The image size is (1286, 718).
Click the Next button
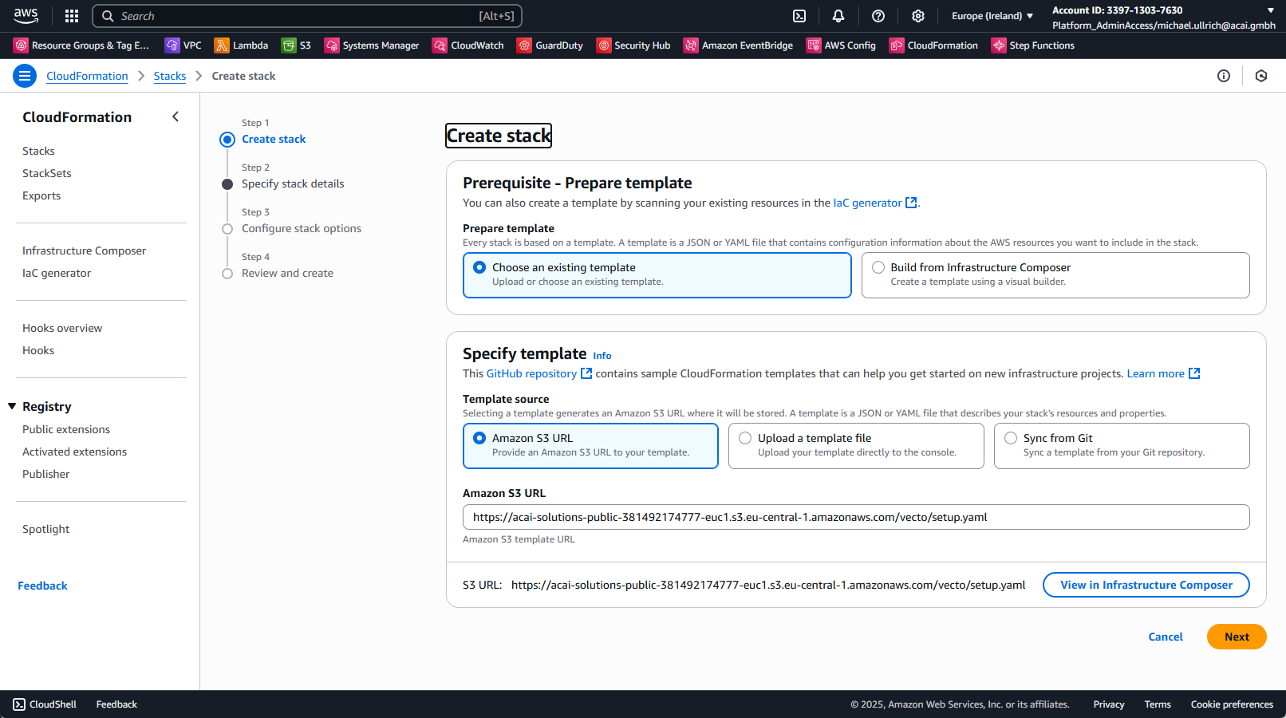click(1237, 637)
